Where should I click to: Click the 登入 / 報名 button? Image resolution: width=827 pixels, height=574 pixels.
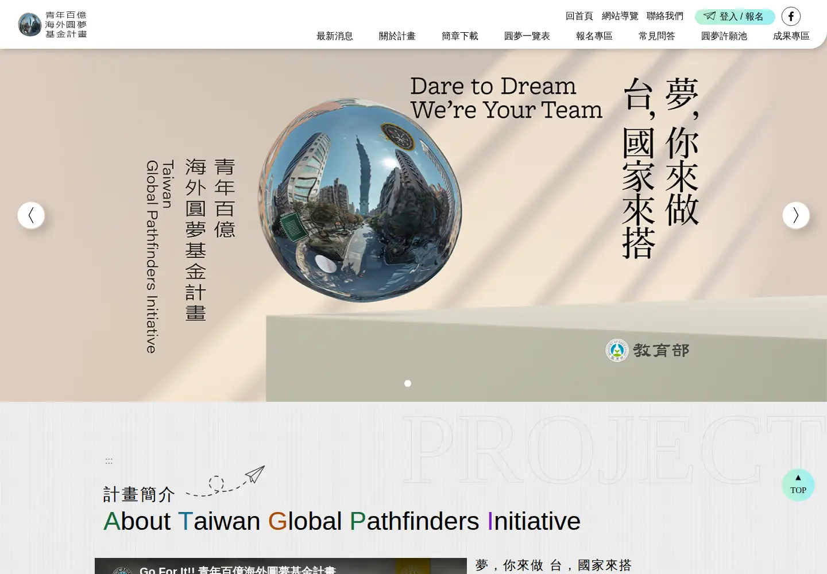735,17
